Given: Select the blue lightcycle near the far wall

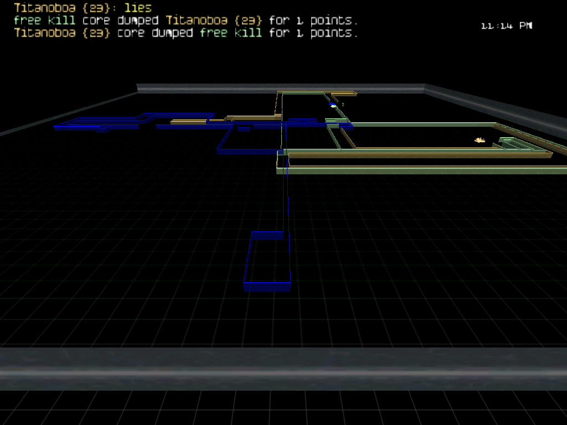Looking at the screenshot, I should pos(333,105).
